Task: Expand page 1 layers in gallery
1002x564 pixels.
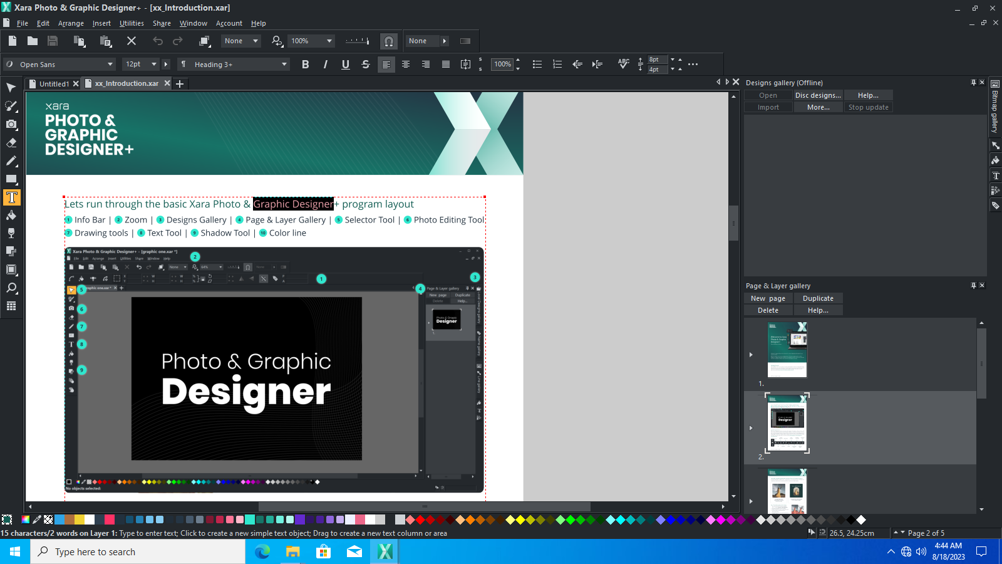Action: [751, 355]
